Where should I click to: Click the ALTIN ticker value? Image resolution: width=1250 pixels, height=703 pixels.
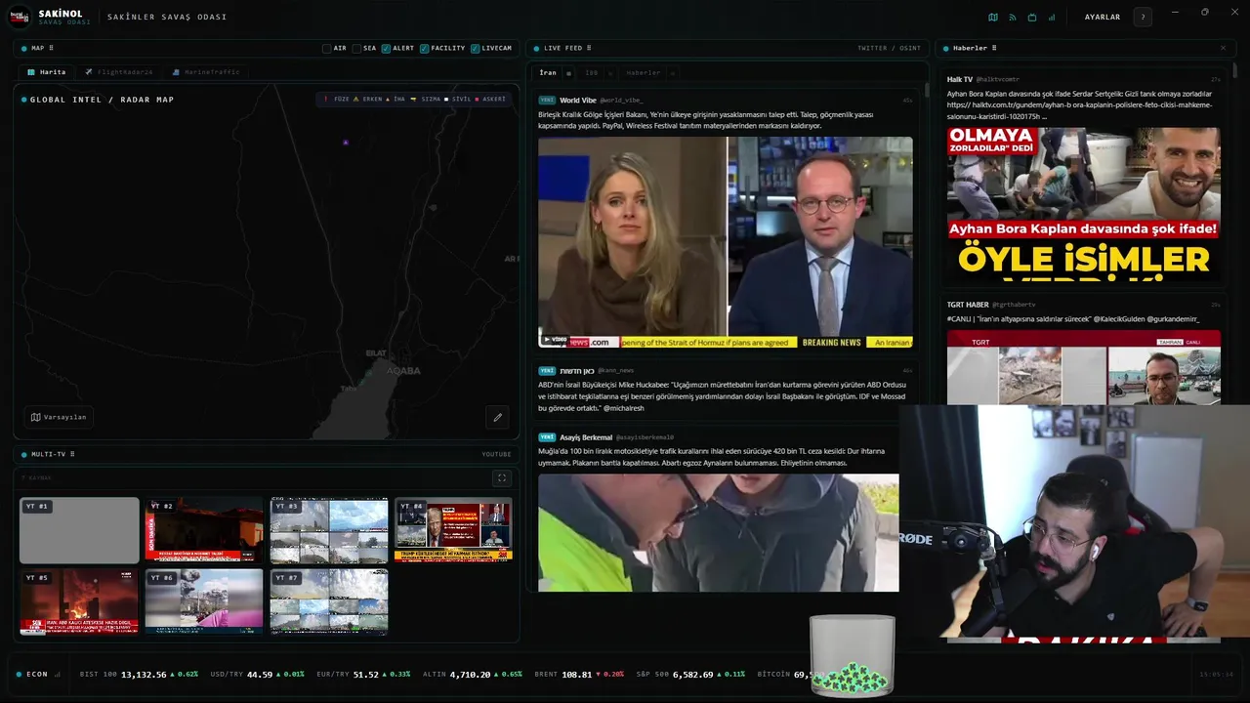(471, 674)
